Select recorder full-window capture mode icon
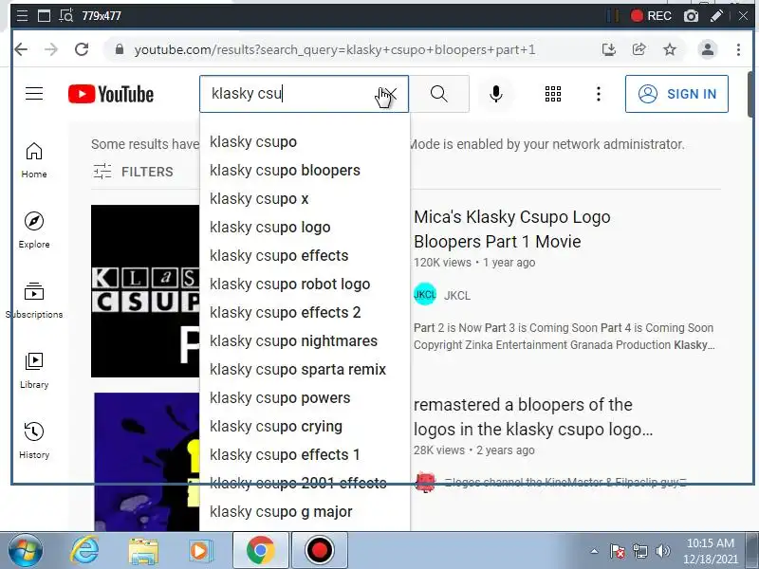Viewport: 759px width, 569px height. (44, 16)
